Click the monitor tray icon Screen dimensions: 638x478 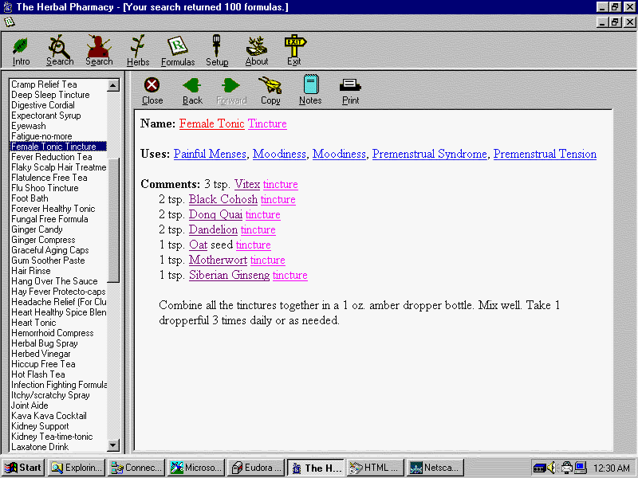click(x=580, y=468)
